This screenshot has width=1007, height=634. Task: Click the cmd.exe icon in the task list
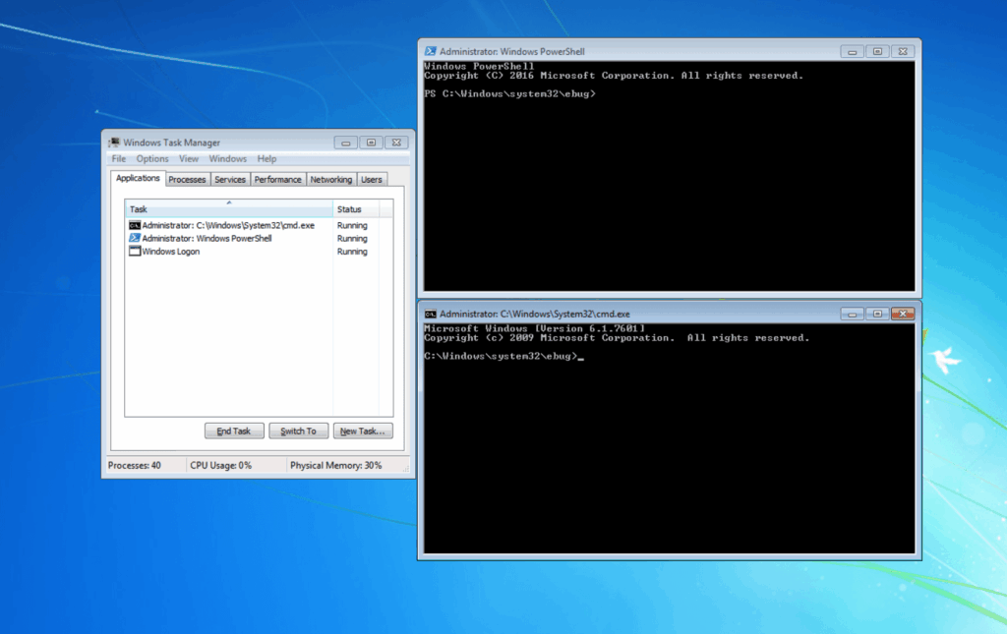click(x=135, y=225)
